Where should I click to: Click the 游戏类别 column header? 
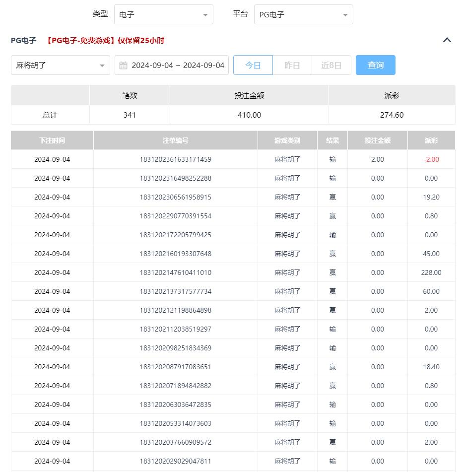pos(287,140)
